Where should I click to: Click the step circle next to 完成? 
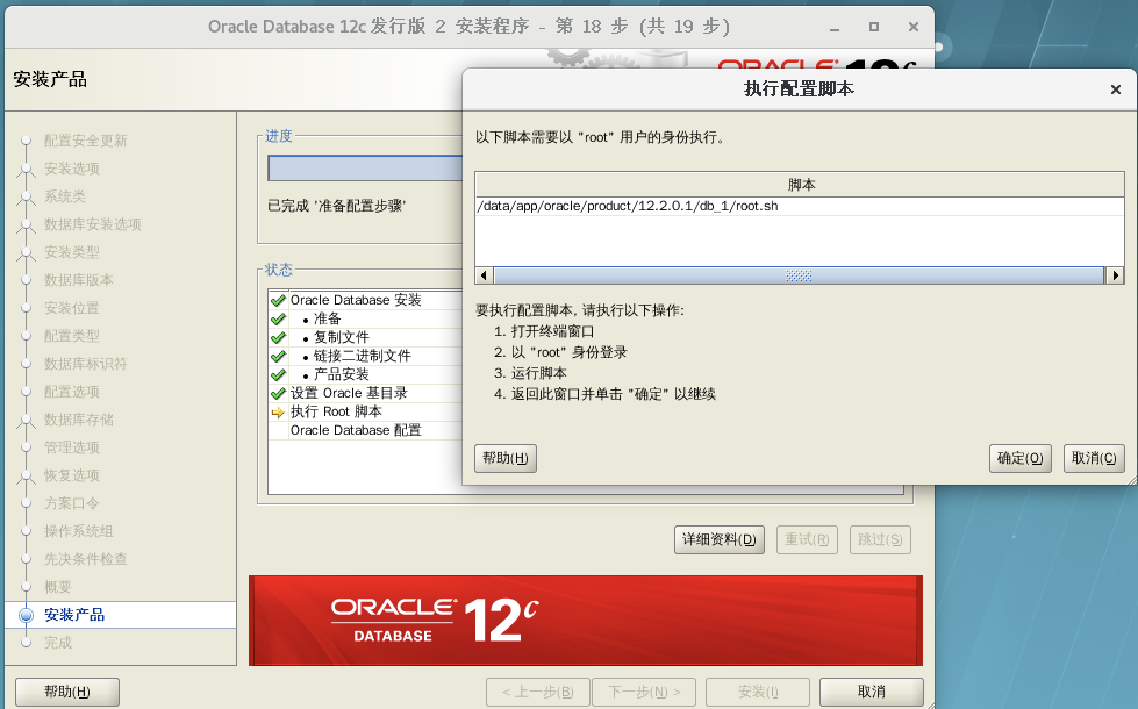click(26, 643)
